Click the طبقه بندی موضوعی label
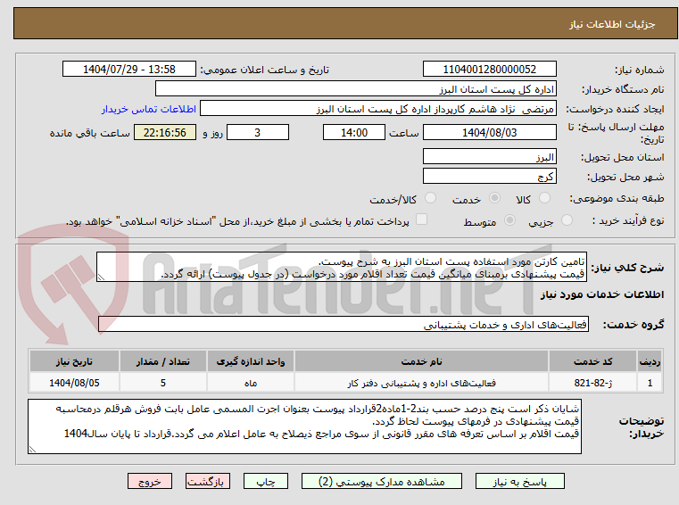This screenshot has width=679, height=505. 617,198
